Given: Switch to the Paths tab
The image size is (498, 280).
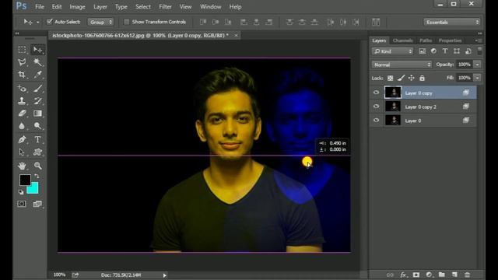Looking at the screenshot, I should tap(426, 40).
